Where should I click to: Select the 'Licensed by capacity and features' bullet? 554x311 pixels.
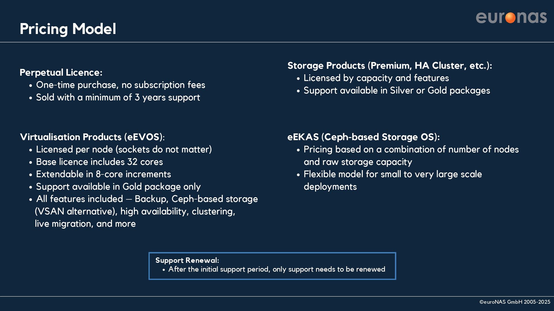click(x=376, y=78)
